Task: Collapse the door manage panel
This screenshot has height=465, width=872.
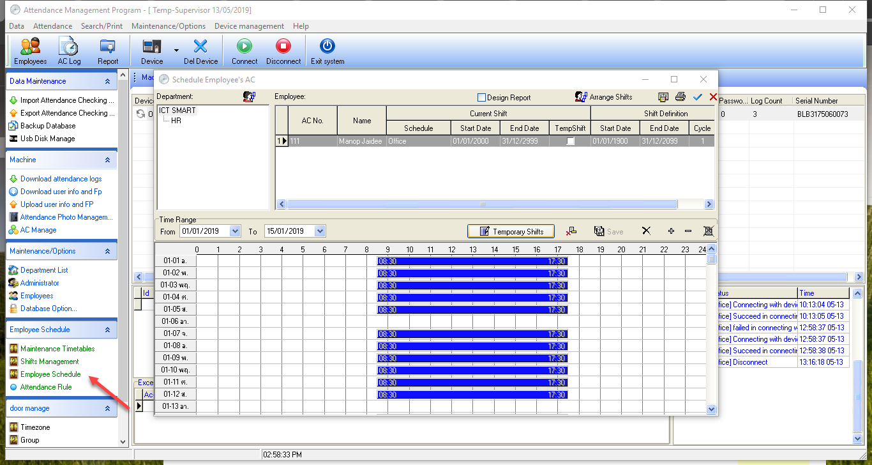Action: [x=107, y=408]
